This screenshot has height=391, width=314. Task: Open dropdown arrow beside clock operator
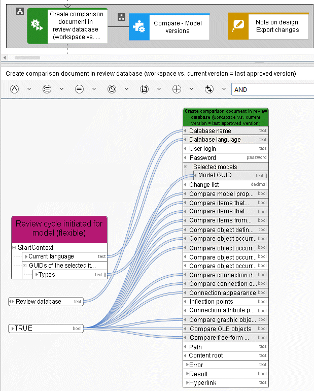coord(126,89)
